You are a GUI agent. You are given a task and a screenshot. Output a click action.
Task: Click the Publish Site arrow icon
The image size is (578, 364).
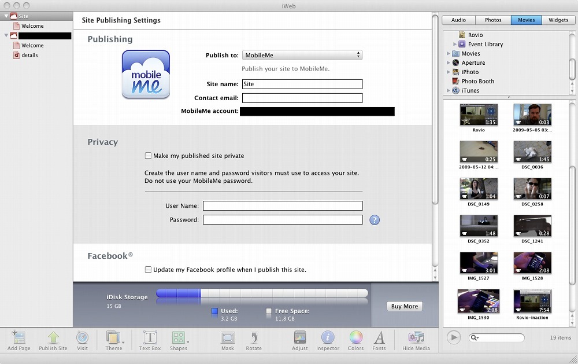[53, 337]
